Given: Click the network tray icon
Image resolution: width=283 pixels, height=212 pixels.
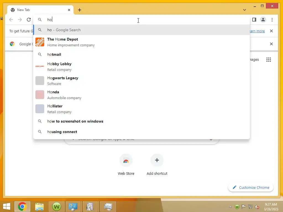Looking at the screenshot, I should pyautogui.click(x=250, y=207).
